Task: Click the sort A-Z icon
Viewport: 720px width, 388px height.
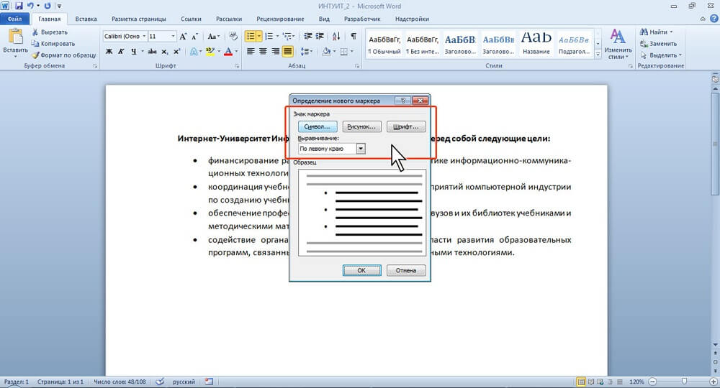Action: pos(336,36)
